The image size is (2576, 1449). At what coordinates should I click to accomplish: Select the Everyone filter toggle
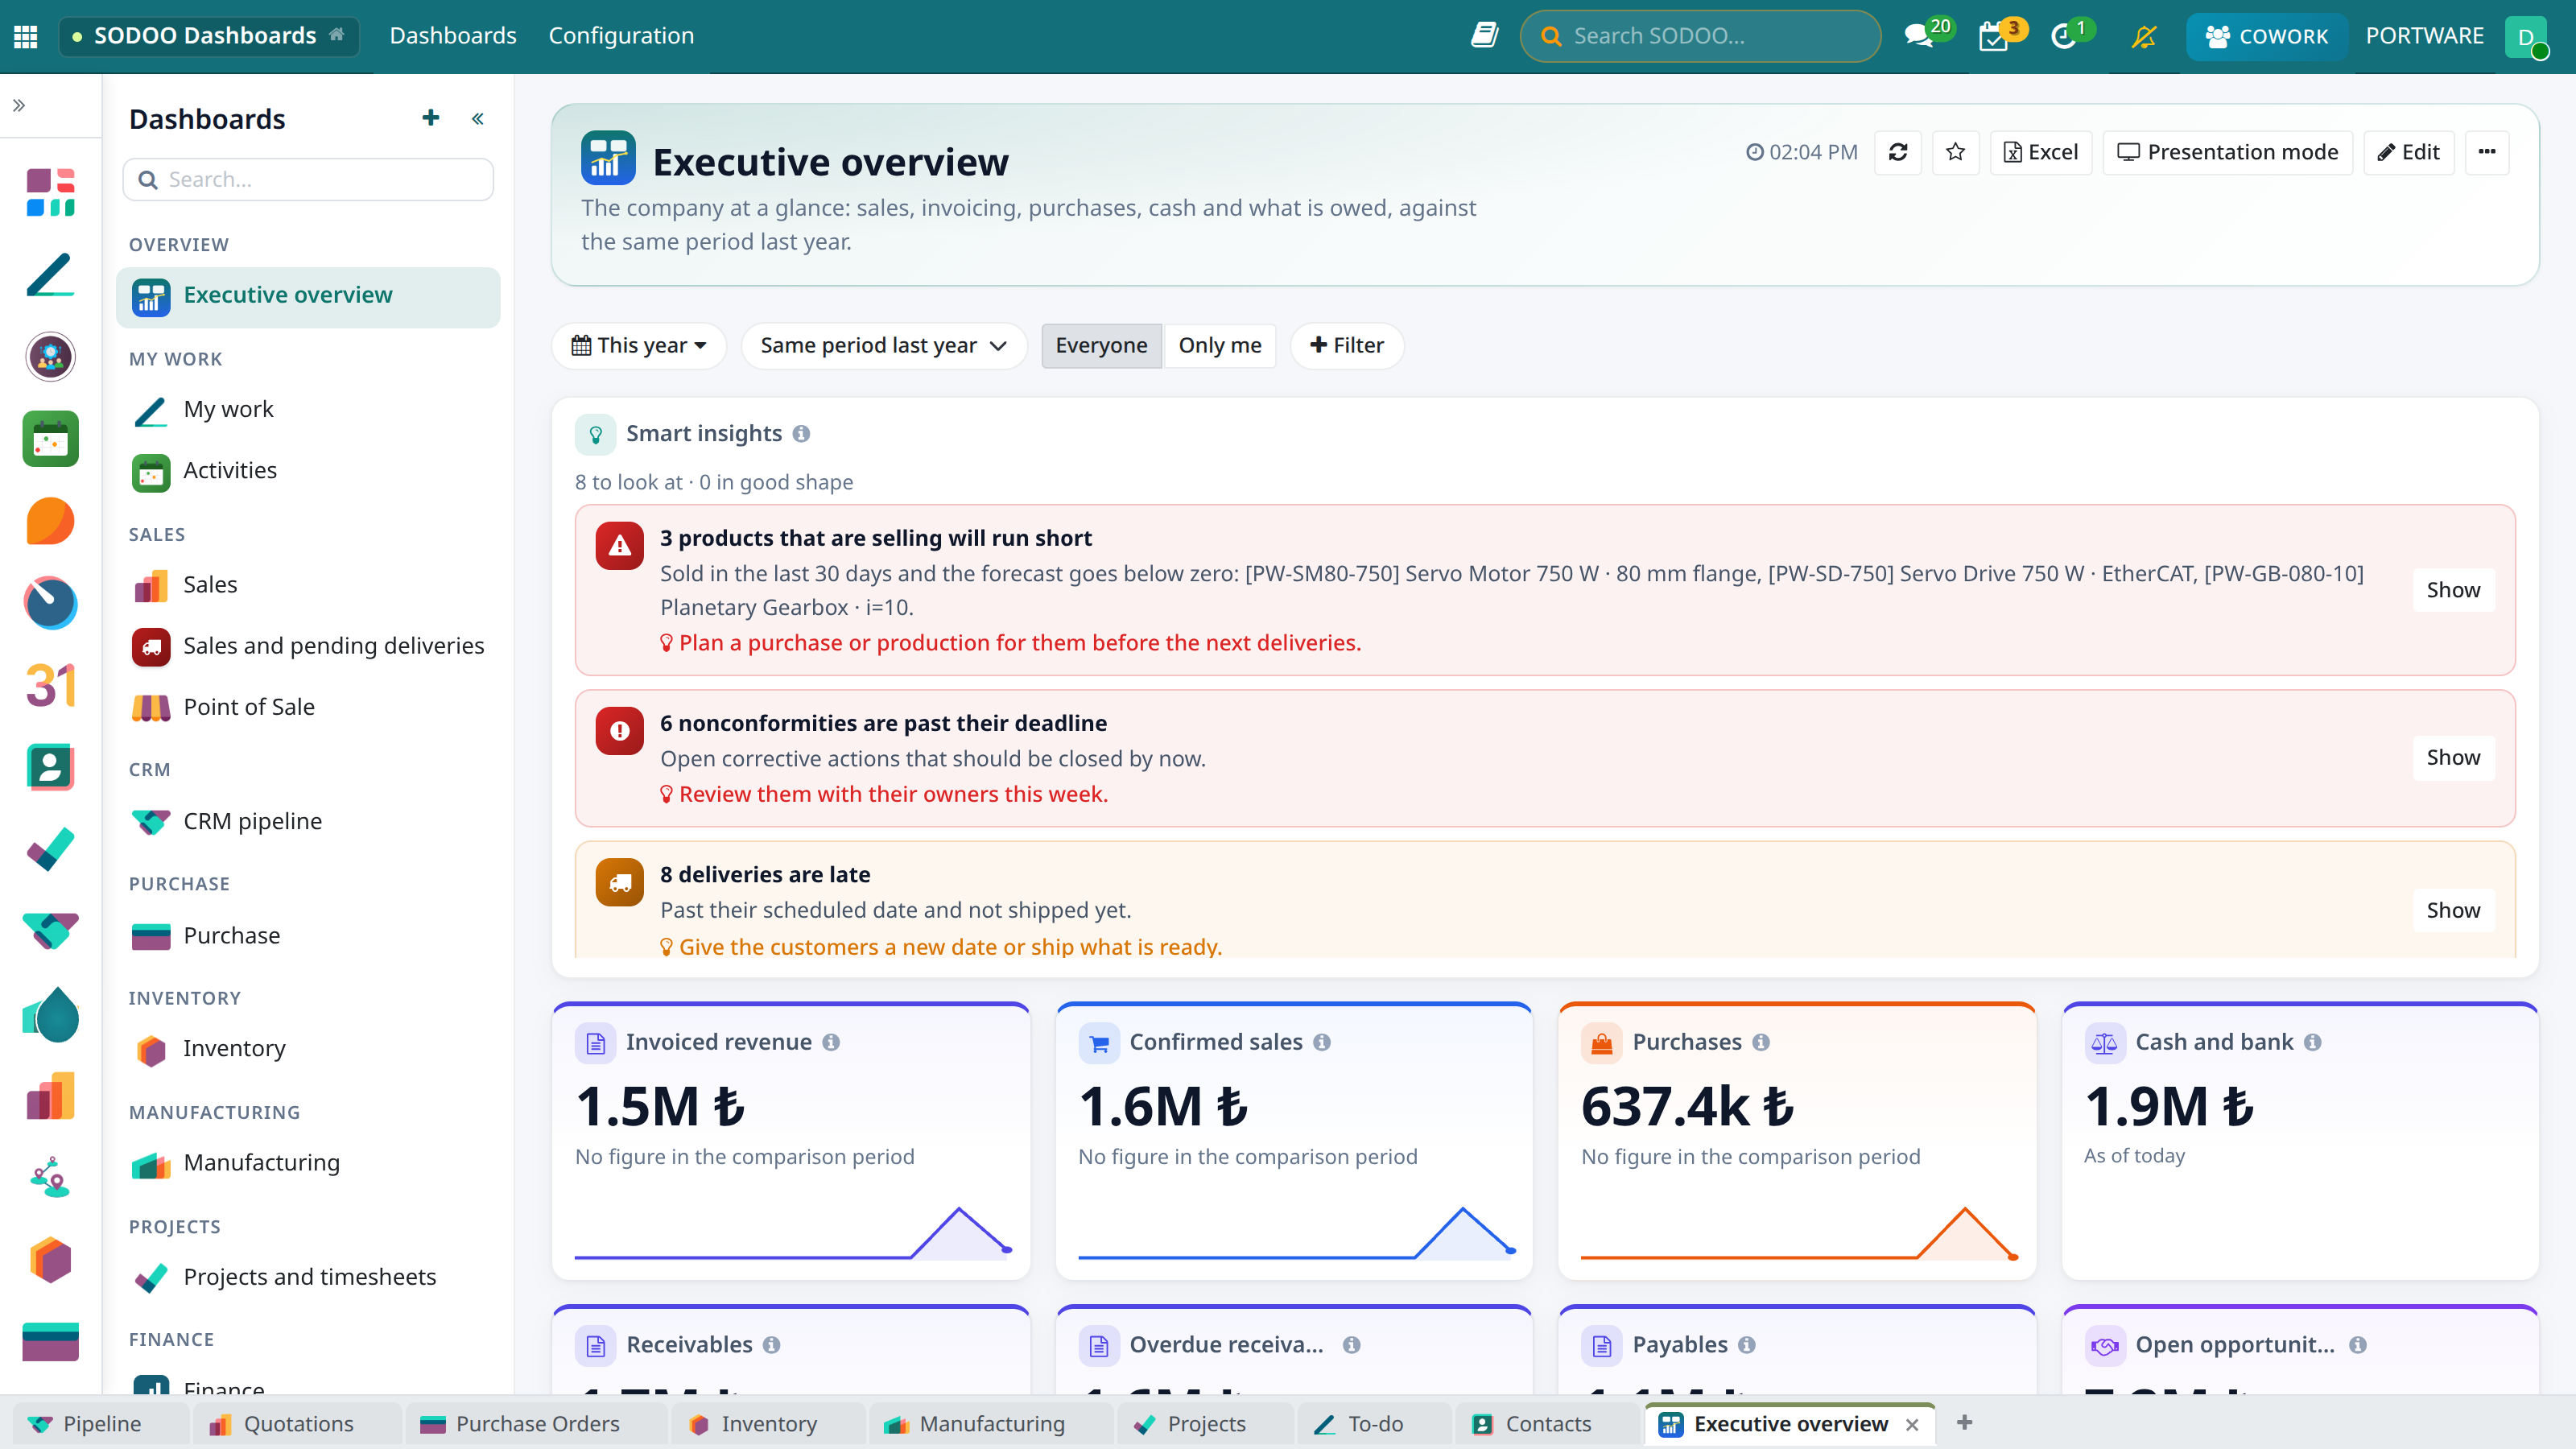(1101, 345)
